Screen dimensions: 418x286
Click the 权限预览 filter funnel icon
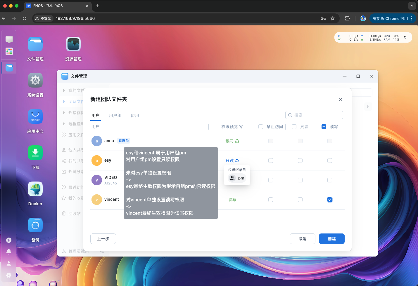point(241,127)
